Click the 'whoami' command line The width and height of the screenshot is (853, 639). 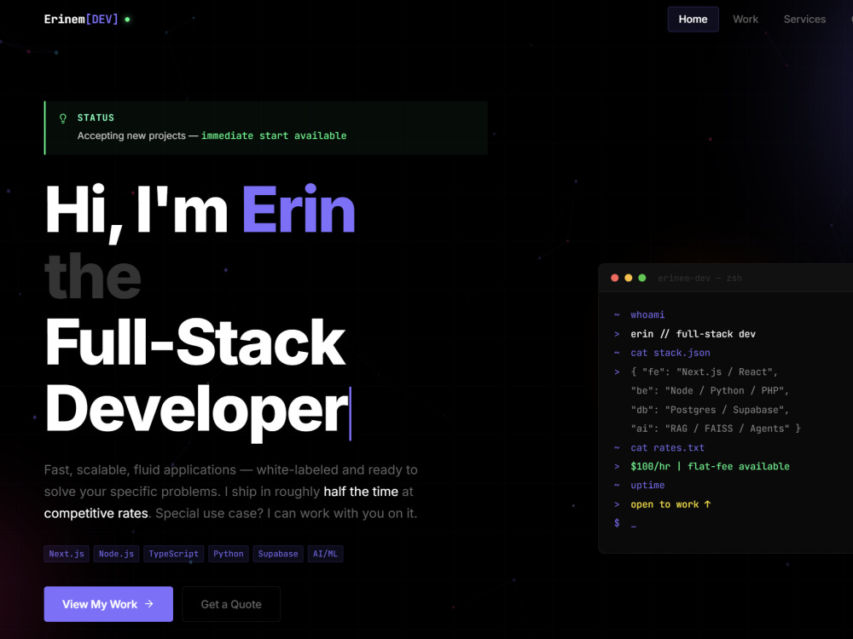647,314
